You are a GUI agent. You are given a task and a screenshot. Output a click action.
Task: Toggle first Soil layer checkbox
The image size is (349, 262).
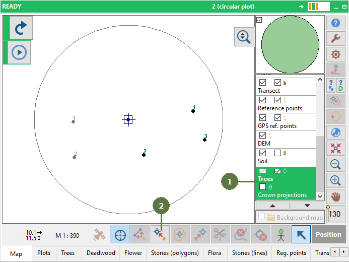263,153
